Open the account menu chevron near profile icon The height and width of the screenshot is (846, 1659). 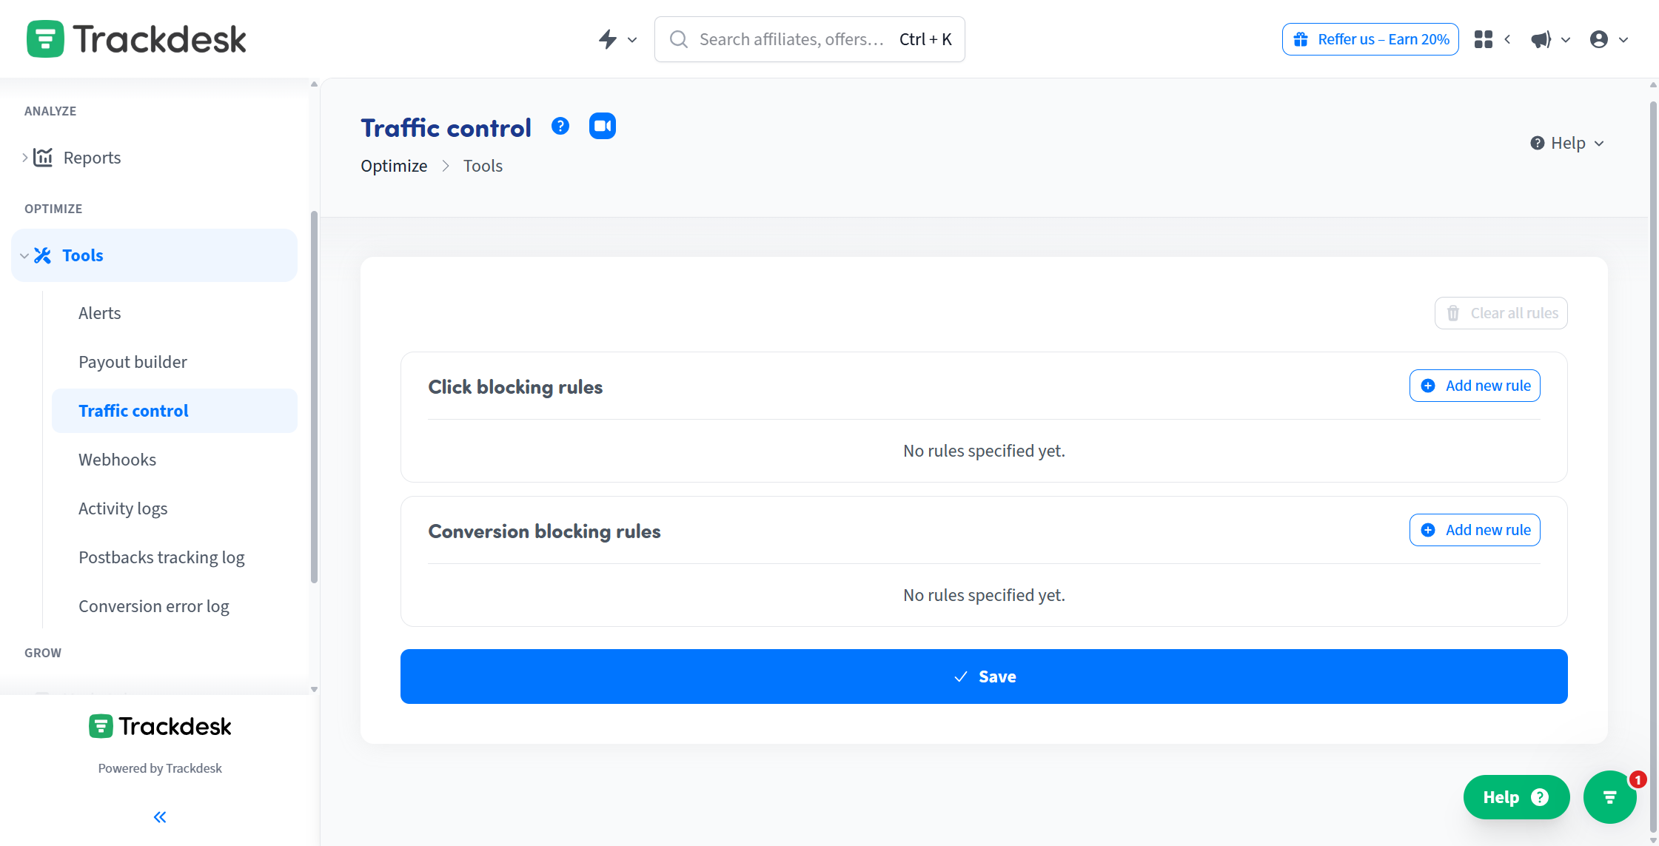1622,39
